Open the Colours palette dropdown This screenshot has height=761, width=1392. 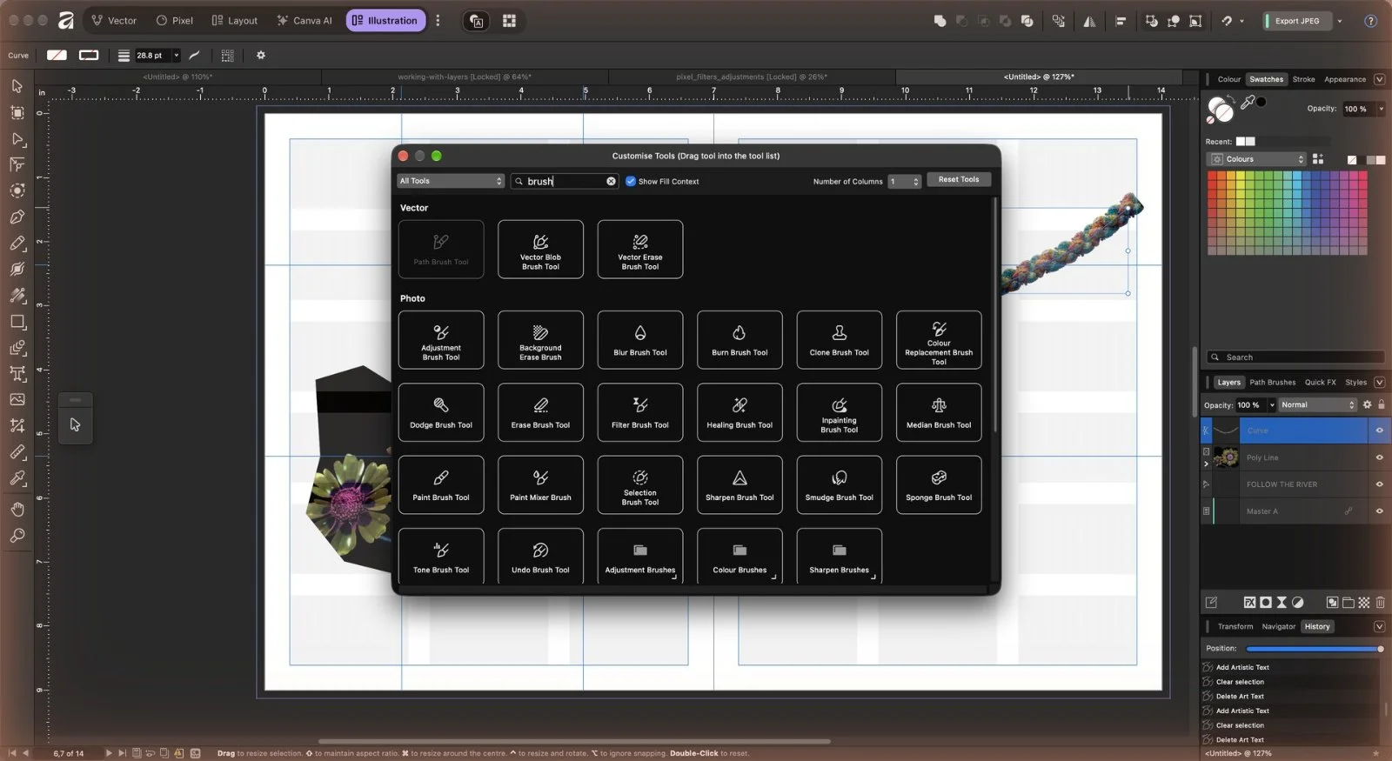coord(1256,159)
